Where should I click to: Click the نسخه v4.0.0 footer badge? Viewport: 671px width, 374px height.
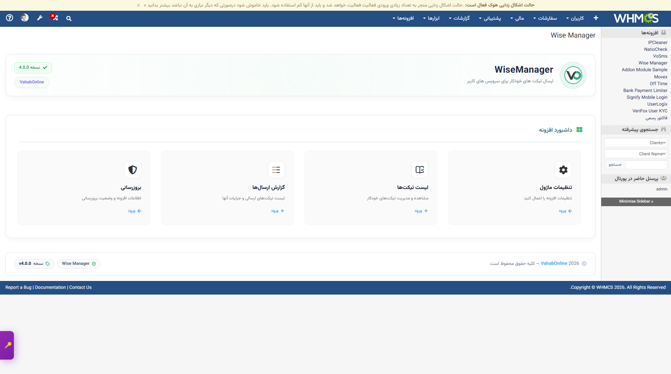coord(34,264)
